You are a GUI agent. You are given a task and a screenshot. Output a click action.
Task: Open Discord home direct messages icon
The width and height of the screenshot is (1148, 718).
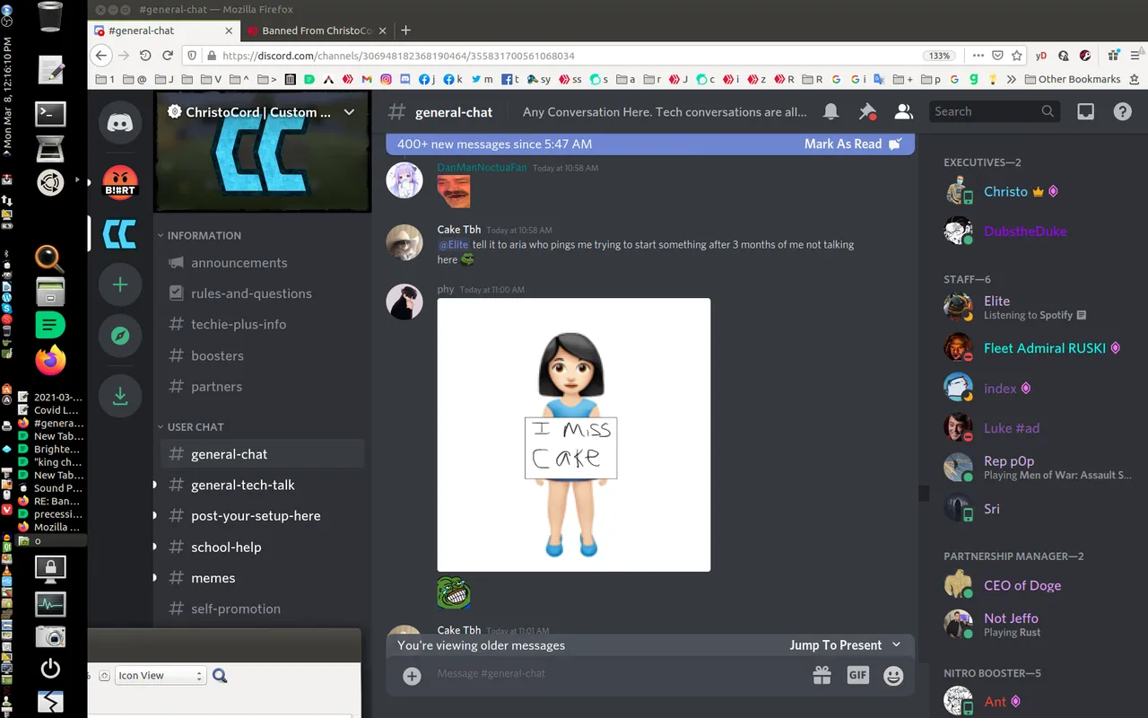pyautogui.click(x=120, y=123)
